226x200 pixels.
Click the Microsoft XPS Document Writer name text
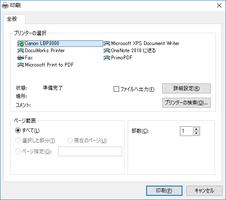click(x=145, y=43)
